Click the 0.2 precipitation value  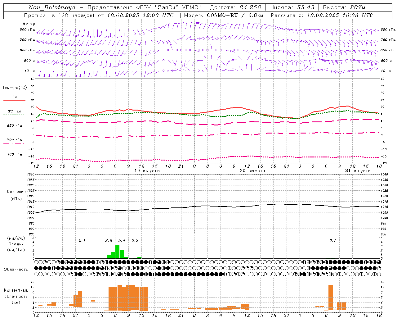coord(135,241)
